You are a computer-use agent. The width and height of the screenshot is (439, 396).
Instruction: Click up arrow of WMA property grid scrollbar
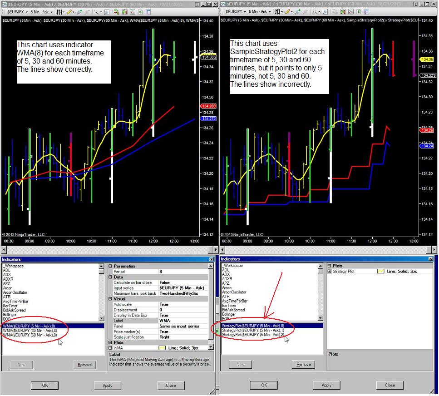coord(211,266)
